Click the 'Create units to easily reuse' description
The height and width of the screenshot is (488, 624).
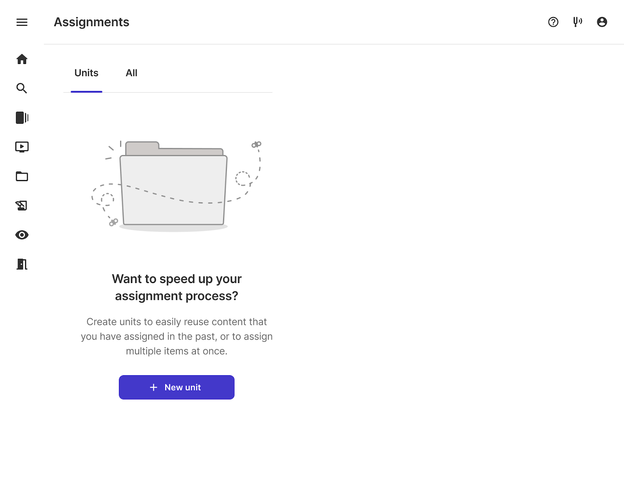click(177, 336)
